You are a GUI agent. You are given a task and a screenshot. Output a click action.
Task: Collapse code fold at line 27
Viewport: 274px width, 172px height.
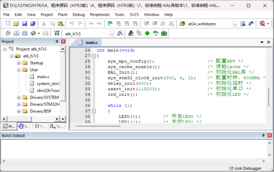pyautogui.click(x=93, y=56)
